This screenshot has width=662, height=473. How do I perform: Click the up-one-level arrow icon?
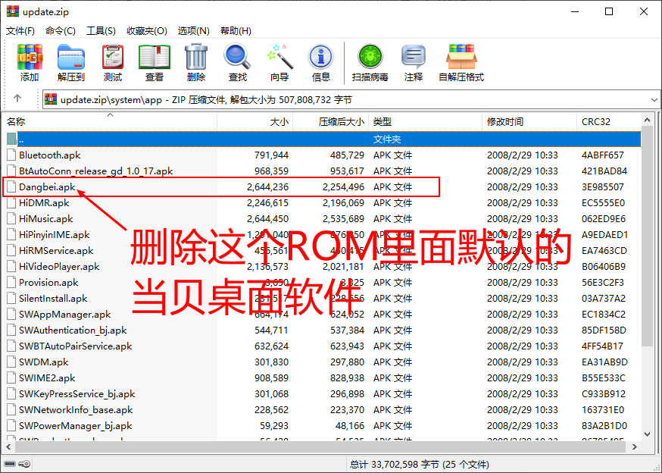tap(17, 99)
